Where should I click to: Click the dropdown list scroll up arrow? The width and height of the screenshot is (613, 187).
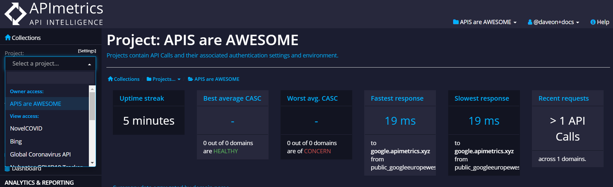(92, 89)
